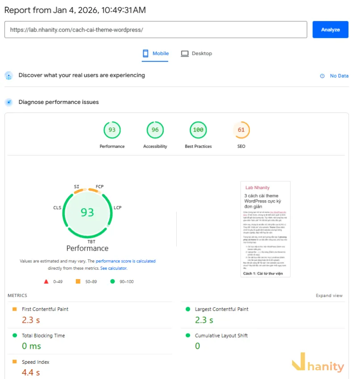Click the SI segment label on gauge
This screenshot has height=379, width=357.
tap(76, 186)
